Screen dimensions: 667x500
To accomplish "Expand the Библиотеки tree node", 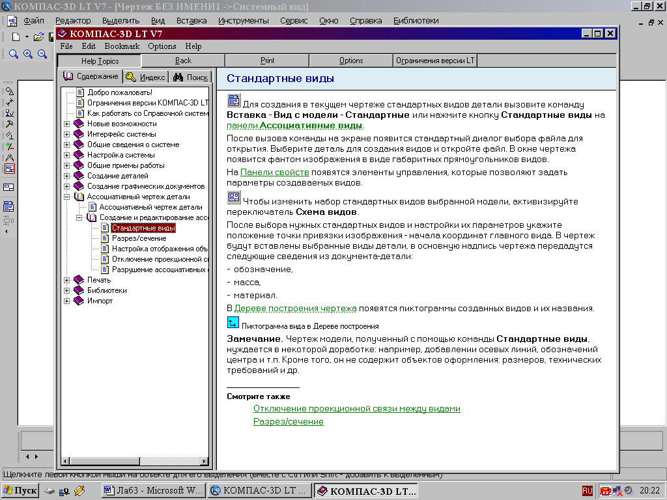I will (67, 290).
